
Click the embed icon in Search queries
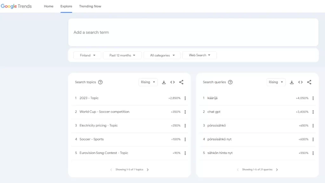pyautogui.click(x=300, y=82)
